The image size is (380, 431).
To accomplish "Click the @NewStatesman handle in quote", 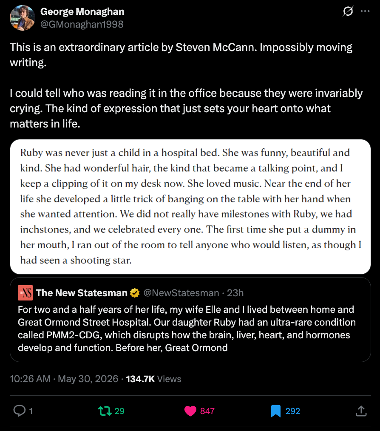I will (181, 293).
